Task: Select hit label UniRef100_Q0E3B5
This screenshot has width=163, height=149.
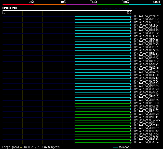Action: point(146,86)
